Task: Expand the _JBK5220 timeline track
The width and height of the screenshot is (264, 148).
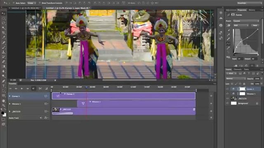Action: click(x=9, y=111)
